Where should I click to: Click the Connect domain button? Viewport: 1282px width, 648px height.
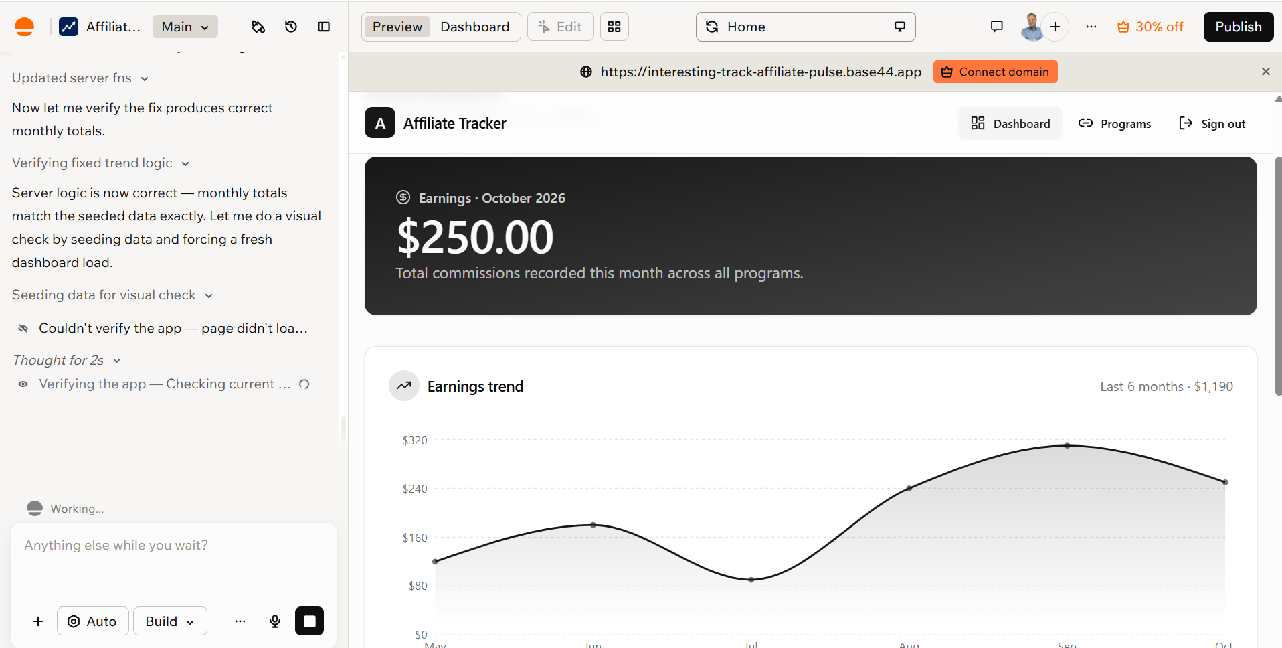coord(996,72)
